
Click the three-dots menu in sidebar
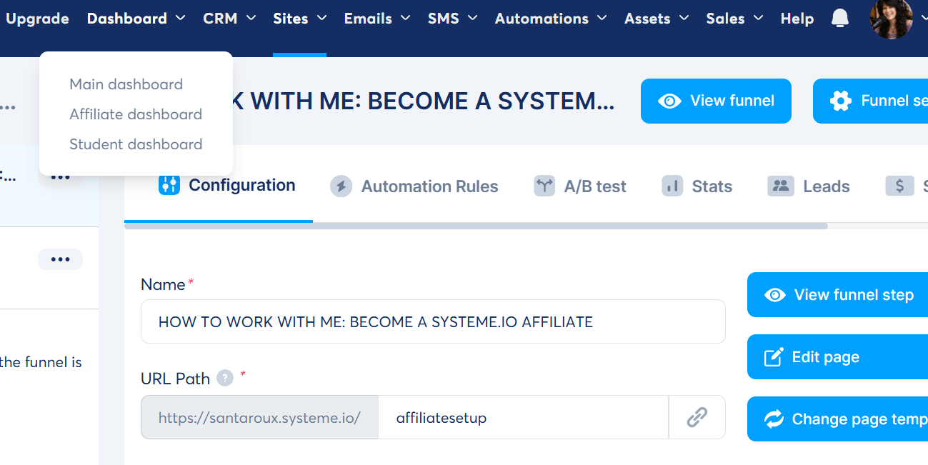tap(60, 259)
